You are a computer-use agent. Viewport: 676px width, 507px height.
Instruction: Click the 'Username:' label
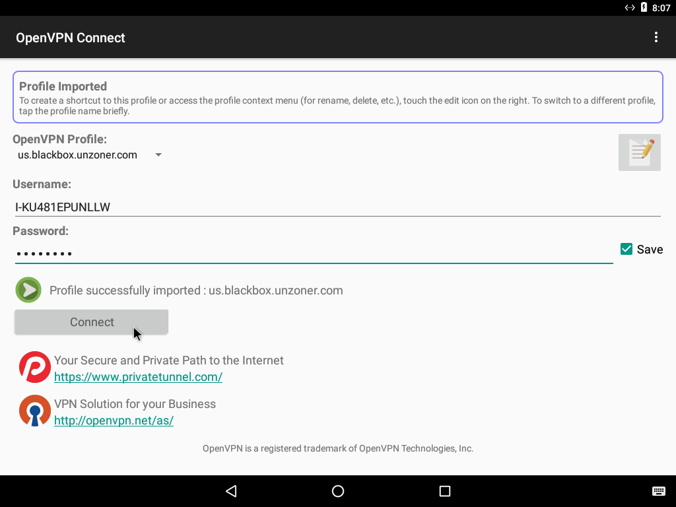(x=42, y=184)
